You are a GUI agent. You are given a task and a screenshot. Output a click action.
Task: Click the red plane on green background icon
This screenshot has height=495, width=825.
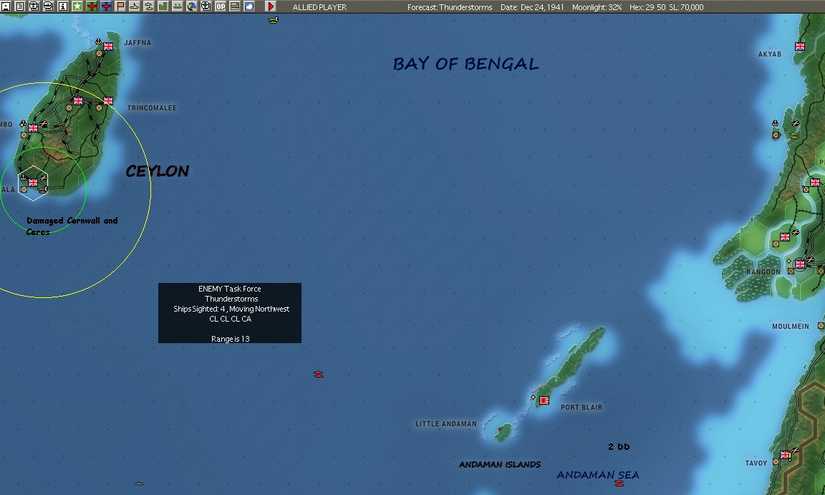[x=92, y=6]
